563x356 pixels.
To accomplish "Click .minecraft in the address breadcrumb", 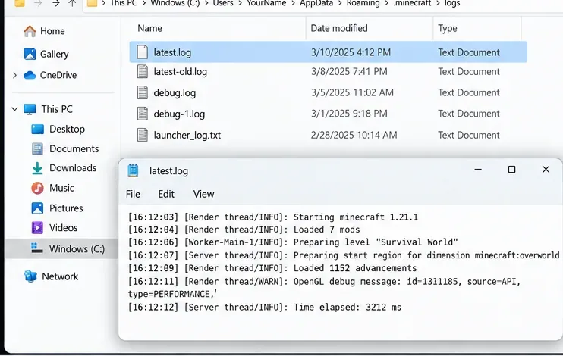I will (x=412, y=3).
